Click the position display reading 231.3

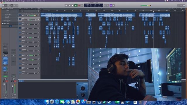click(x=88, y=5)
